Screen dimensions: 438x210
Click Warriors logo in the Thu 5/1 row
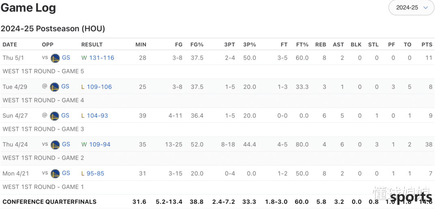55,58
